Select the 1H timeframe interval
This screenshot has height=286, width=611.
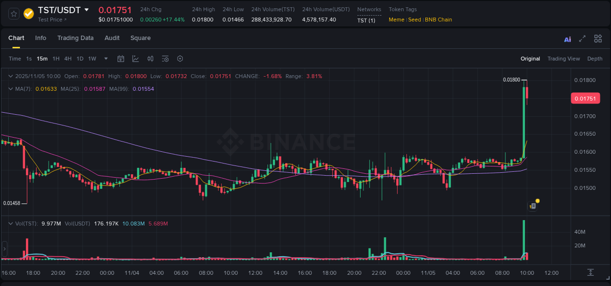click(x=56, y=59)
